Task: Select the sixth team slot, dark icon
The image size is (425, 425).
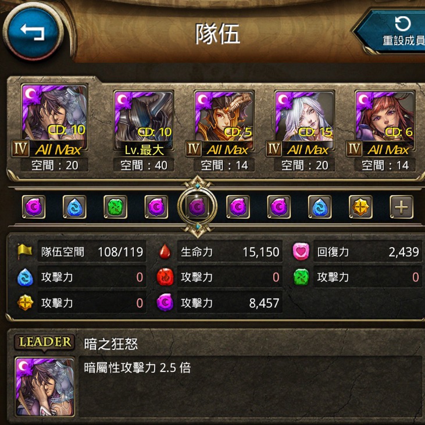Action: pos(238,207)
